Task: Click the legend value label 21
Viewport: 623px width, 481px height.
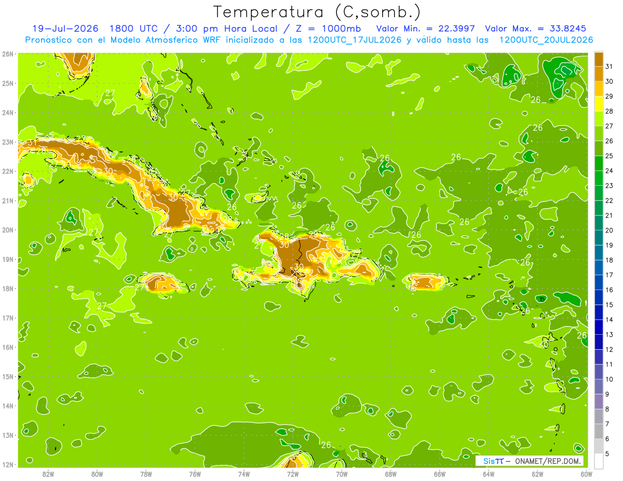Action: tap(609, 215)
